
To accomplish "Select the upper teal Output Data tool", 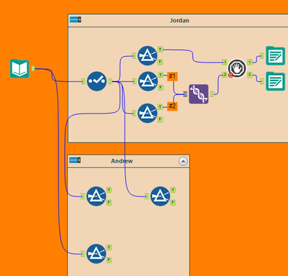I will tap(275, 55).
